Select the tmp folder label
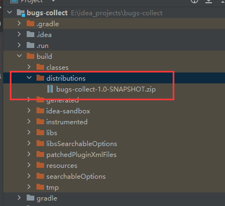Viewport: 225px width, 206px height. coord(52,187)
